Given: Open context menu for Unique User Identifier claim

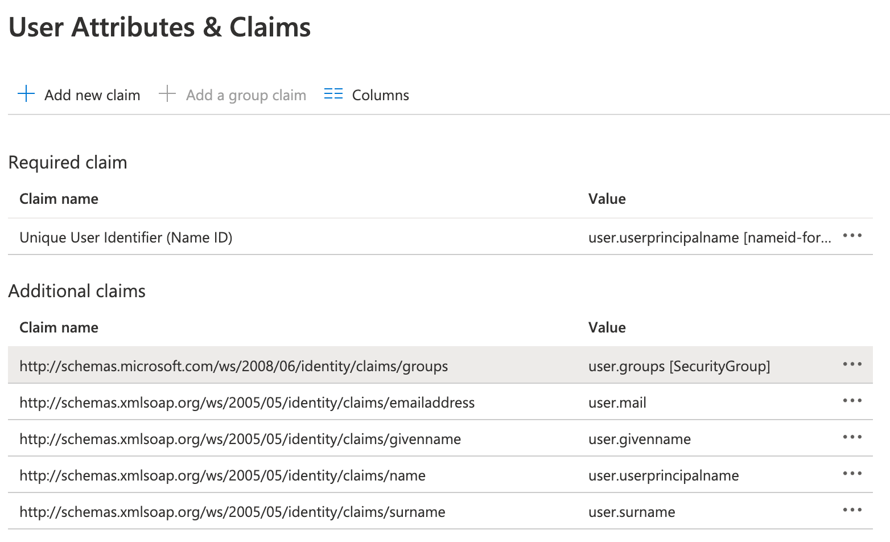Looking at the screenshot, I should point(852,236).
